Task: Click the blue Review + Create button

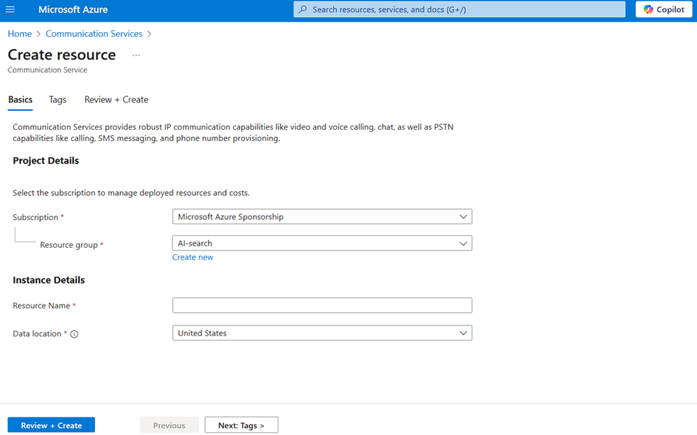Action: 51,425
